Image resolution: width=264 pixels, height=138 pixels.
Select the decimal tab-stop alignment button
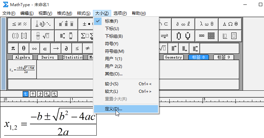click(54, 94)
